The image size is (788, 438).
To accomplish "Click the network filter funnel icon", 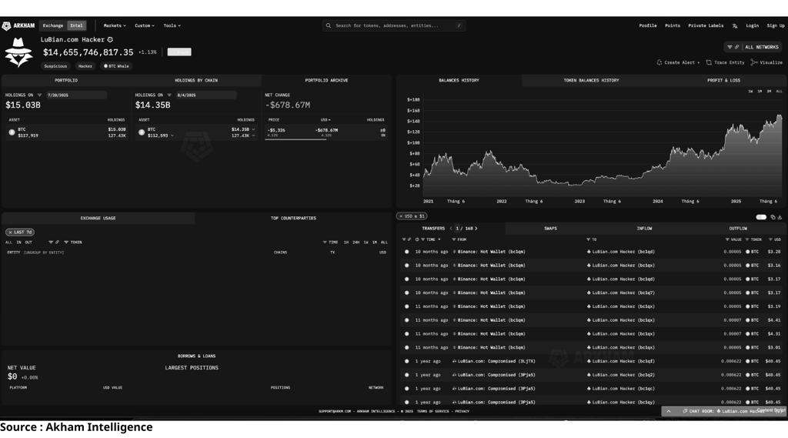I will coord(730,47).
